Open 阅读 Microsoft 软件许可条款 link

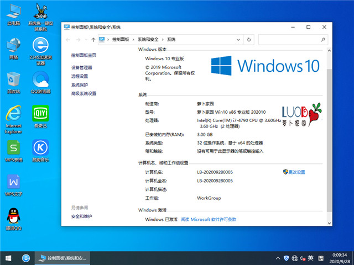point(209,219)
